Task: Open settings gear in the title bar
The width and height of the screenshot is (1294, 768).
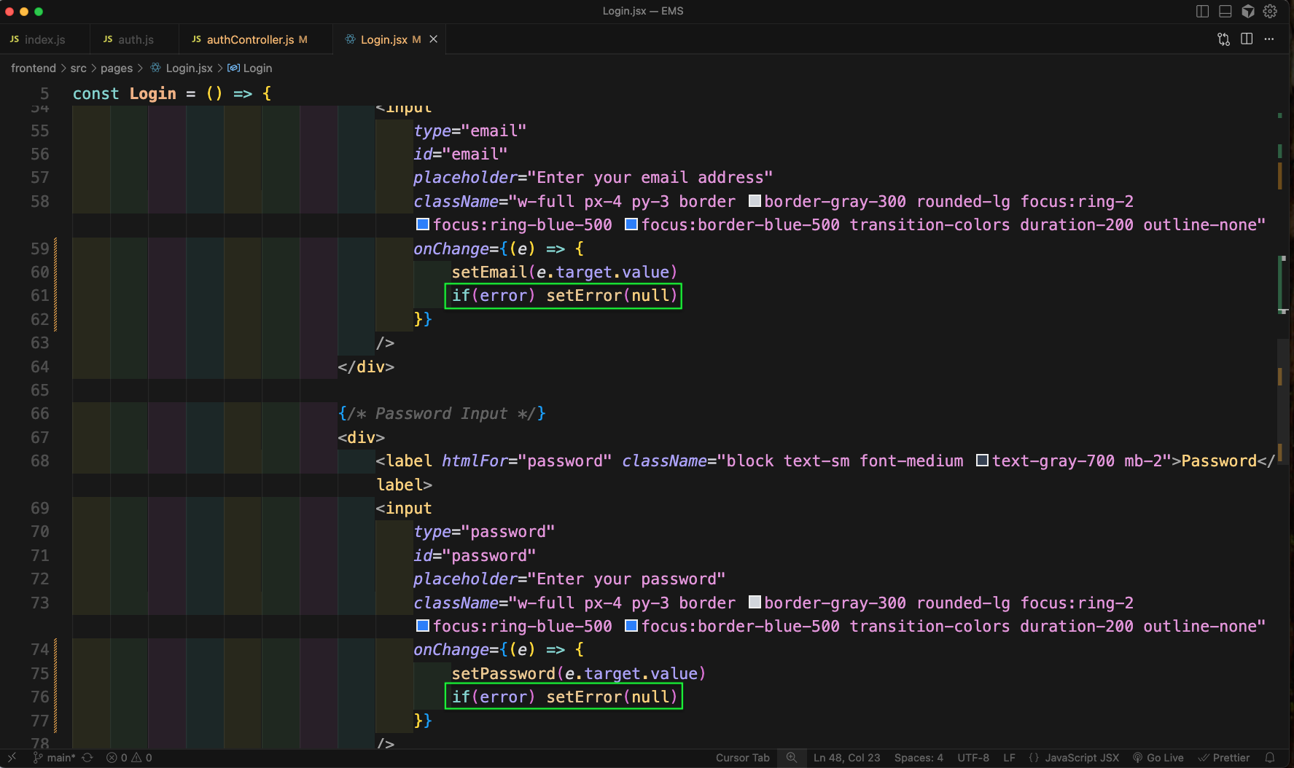Action: [x=1270, y=11]
